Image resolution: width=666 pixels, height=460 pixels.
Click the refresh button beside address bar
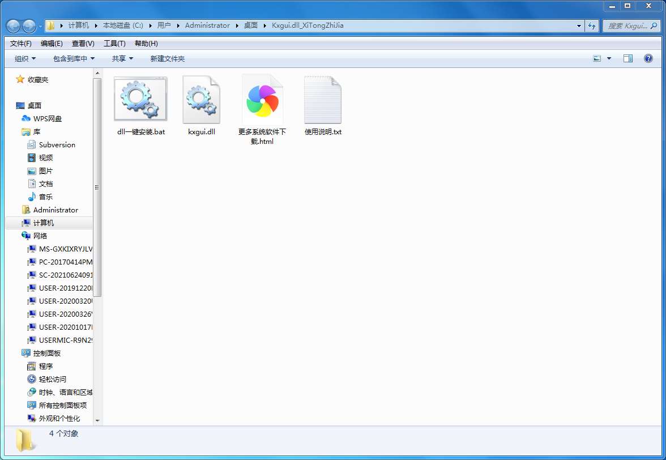tap(592, 25)
